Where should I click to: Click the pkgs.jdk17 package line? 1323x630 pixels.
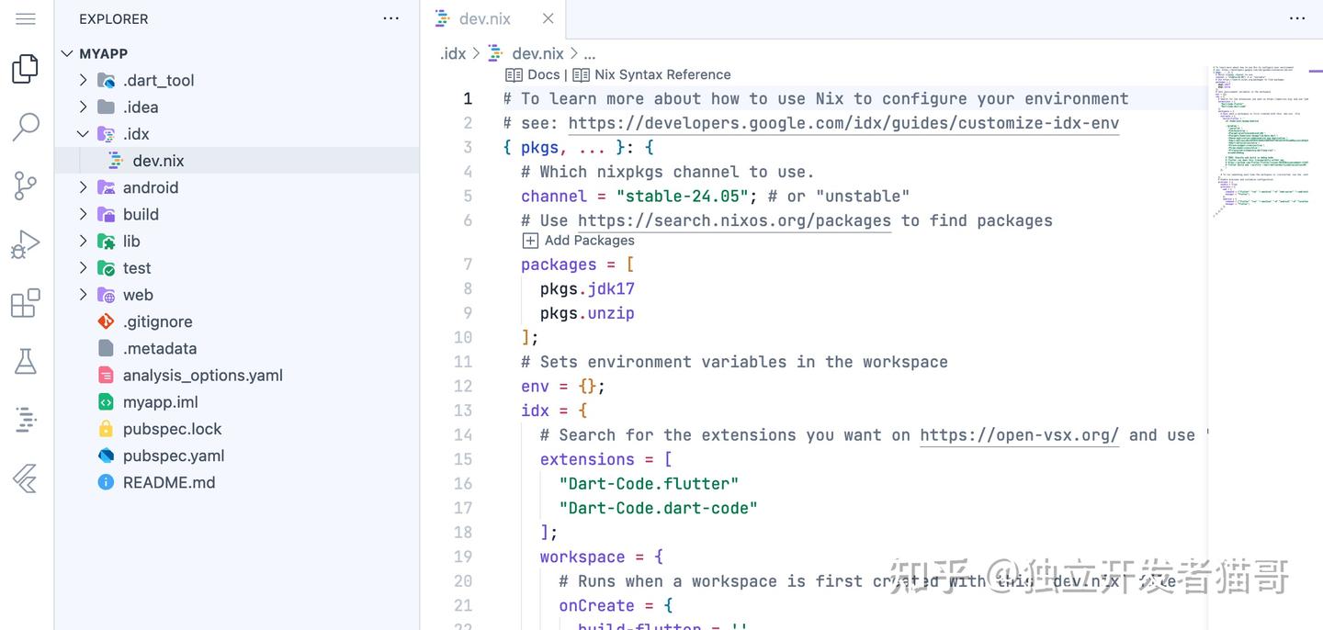pyautogui.click(x=587, y=288)
